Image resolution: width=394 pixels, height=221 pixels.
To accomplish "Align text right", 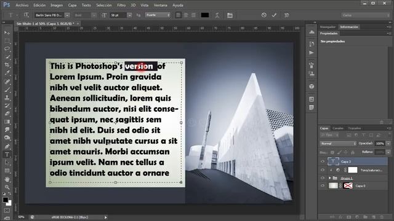I will (193, 15).
